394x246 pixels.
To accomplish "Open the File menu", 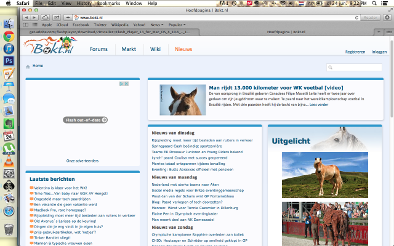I will (39, 3).
